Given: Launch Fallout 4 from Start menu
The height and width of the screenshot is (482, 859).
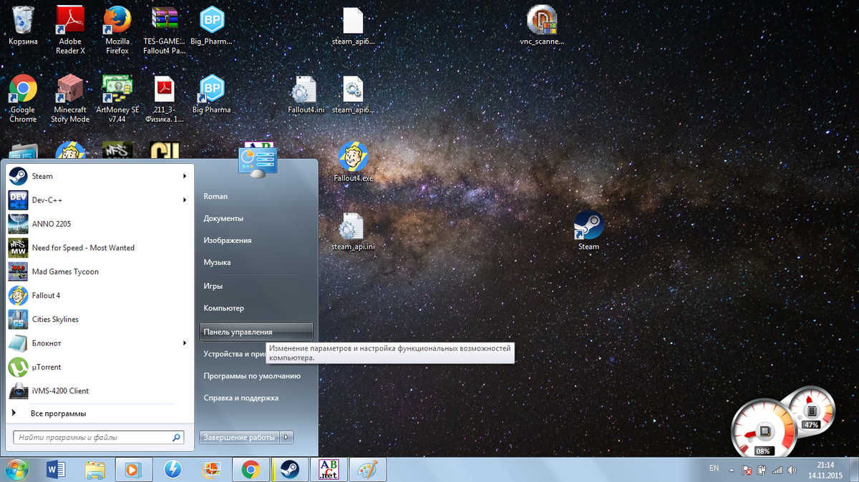Looking at the screenshot, I should [x=46, y=295].
